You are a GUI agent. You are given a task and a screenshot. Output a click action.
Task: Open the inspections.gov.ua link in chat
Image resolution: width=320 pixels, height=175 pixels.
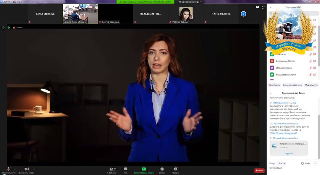(283, 133)
